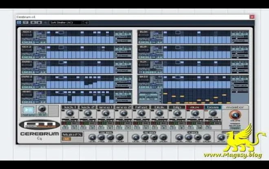Click the blip volume knob
This screenshot has width=269, height=169.
point(177,113)
